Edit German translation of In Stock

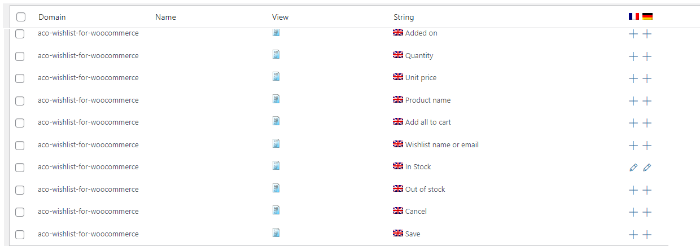click(x=647, y=168)
